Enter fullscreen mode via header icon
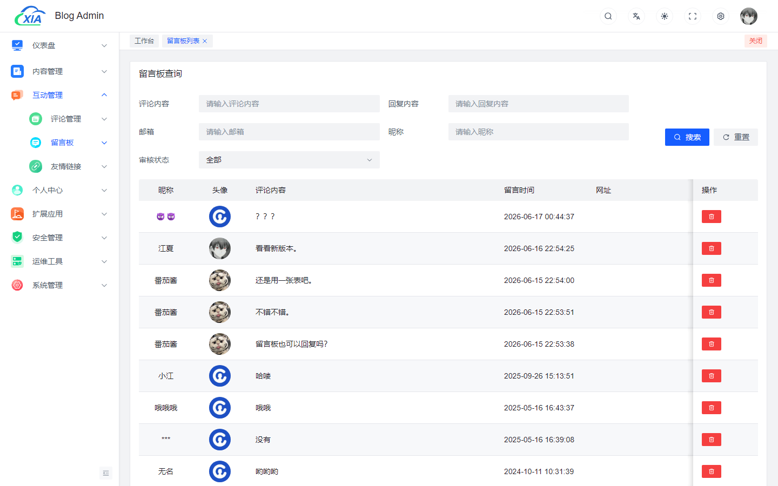Screen dimensions: 778x486 (693, 16)
